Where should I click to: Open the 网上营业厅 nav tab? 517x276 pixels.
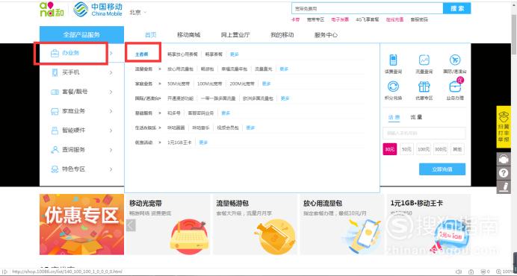click(235, 35)
